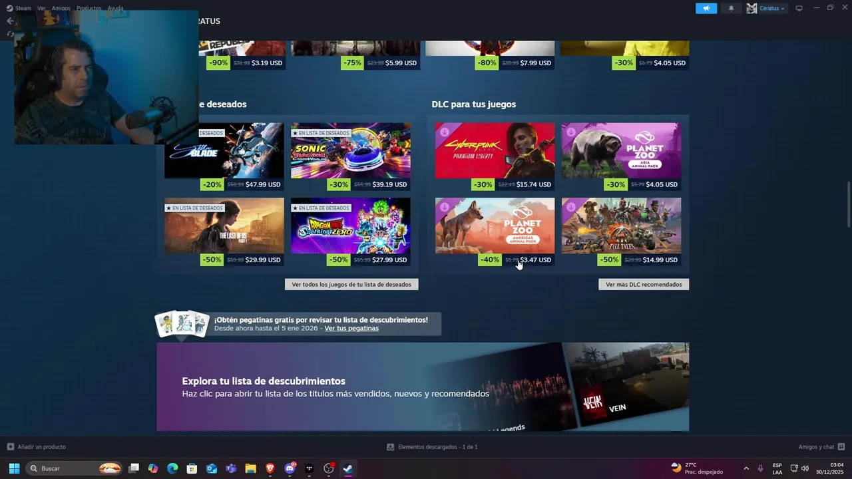Screen dimensions: 852x479
Task: Click 'Ver todos los juegos de tu lista de deseados'
Action: pyautogui.click(x=351, y=284)
